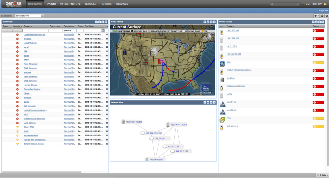Open Device Issues portlet settings

(x=319, y=22)
